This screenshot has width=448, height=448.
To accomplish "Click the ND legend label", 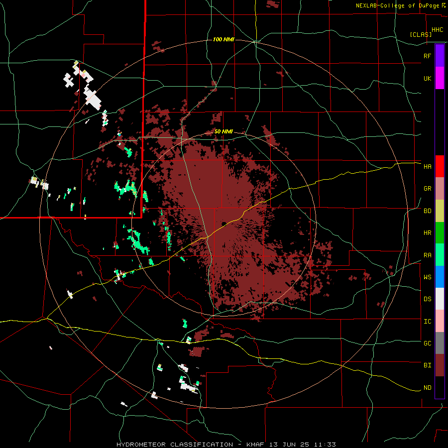I will tap(427, 388).
